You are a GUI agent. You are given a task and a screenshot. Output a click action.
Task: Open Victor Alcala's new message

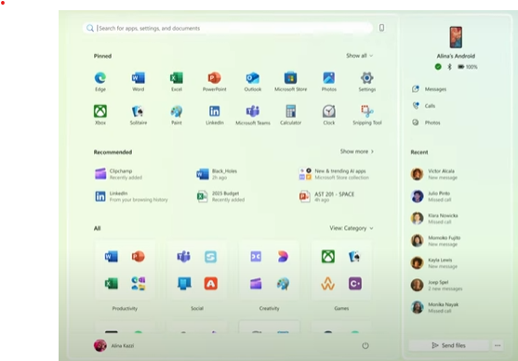pos(434,174)
